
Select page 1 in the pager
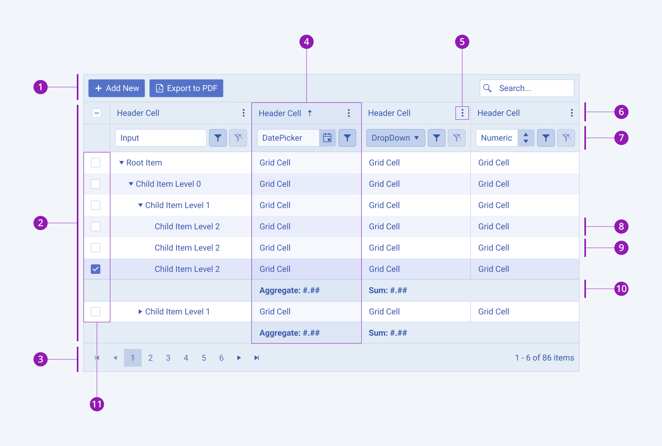[133, 358]
